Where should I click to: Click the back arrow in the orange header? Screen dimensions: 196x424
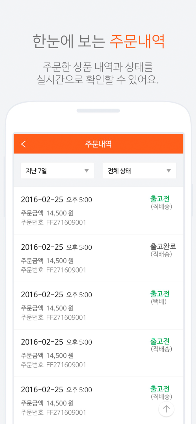(x=23, y=144)
